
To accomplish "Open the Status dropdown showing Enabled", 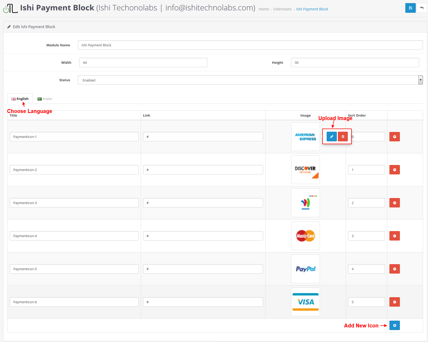I will coord(250,80).
